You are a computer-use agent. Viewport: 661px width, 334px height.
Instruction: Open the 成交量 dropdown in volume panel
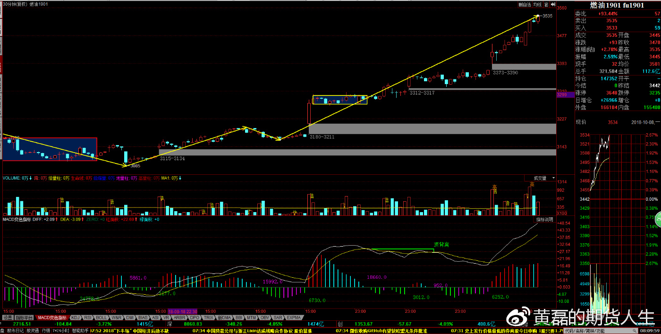[x=540, y=178]
